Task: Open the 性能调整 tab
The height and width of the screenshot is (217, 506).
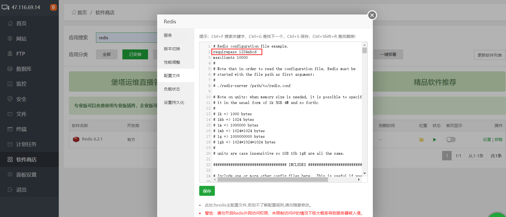Action: 176,62
